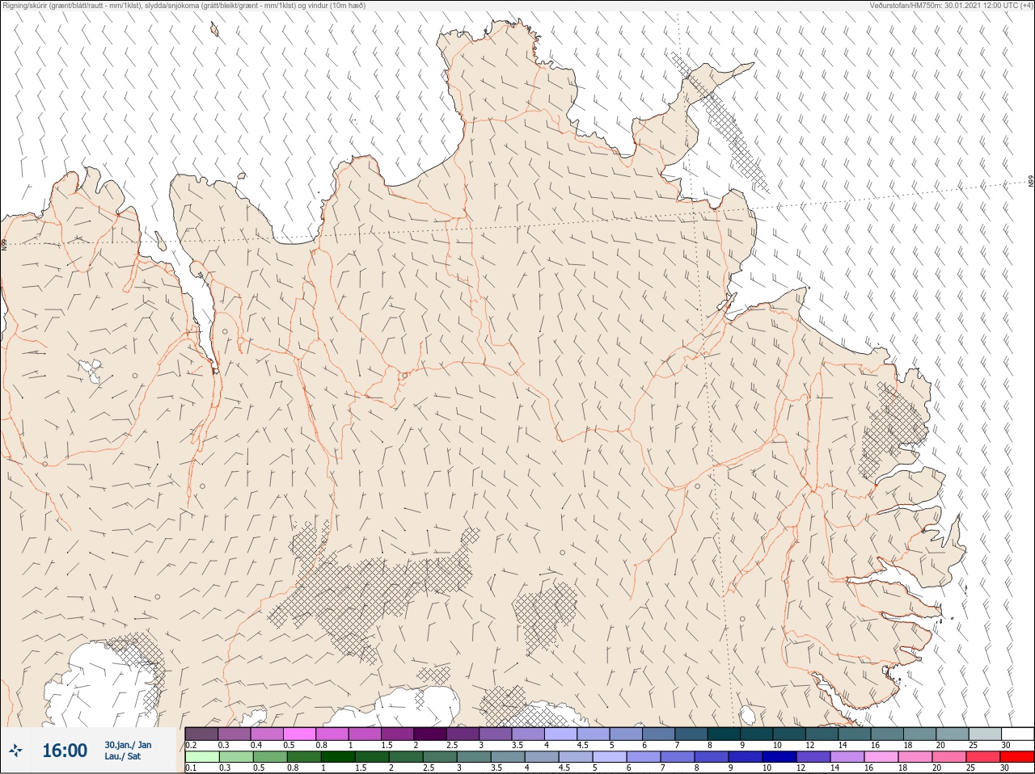Click the 'Lau./ Sat' weekday text
Screen dimensions: 1035x774
coord(122,756)
